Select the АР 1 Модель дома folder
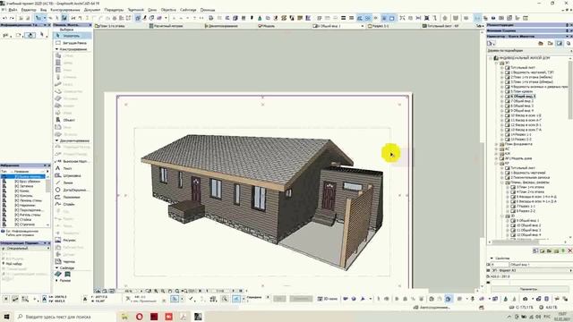 click(x=518, y=158)
